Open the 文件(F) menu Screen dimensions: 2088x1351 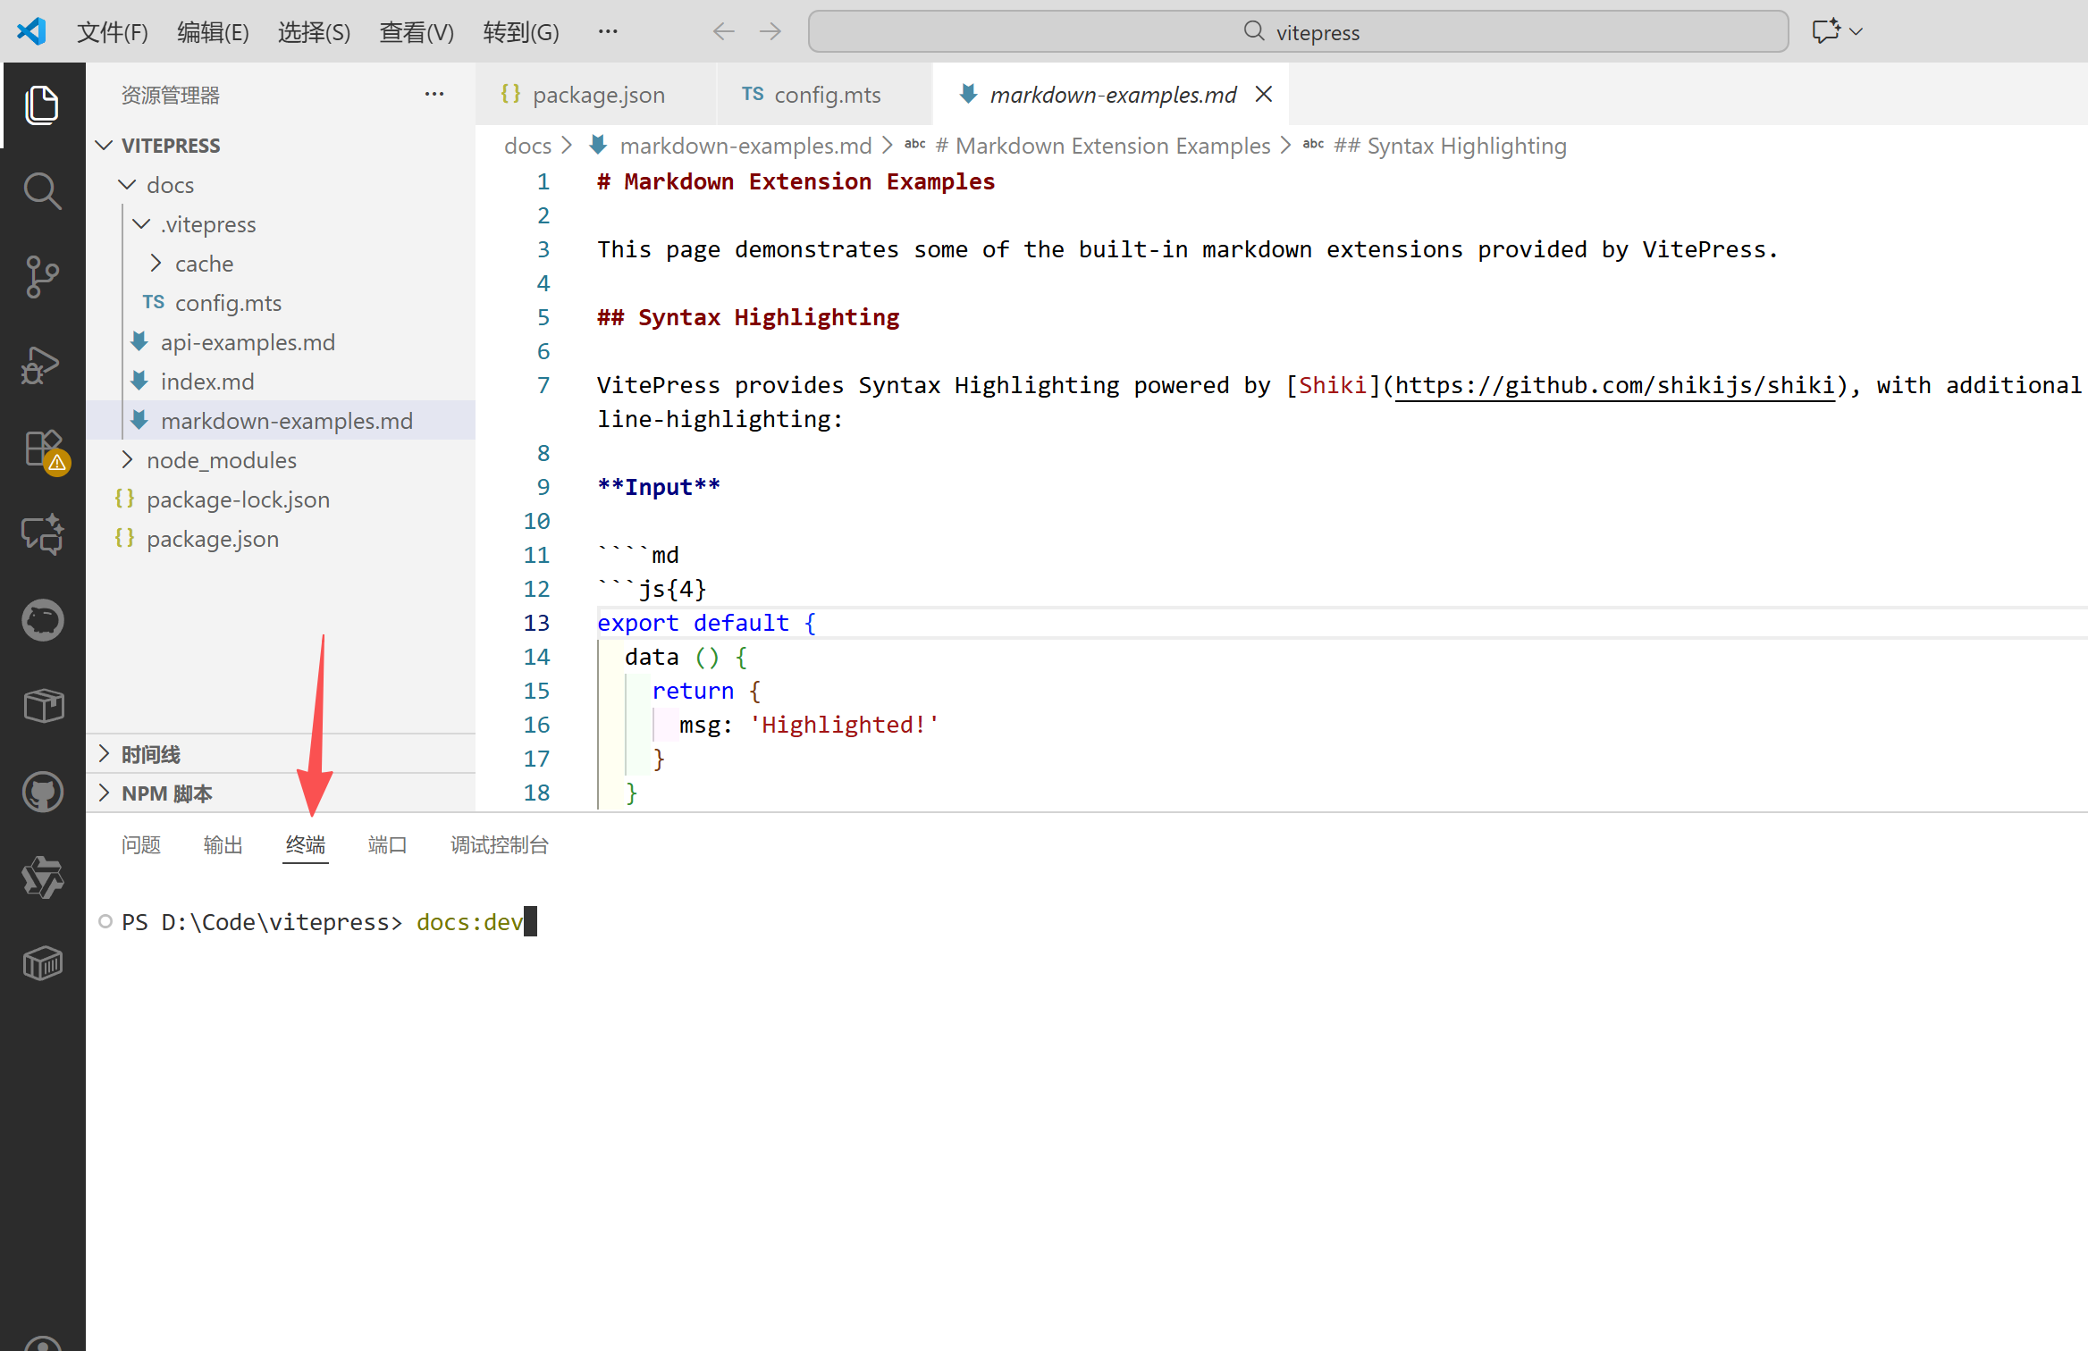coord(112,31)
